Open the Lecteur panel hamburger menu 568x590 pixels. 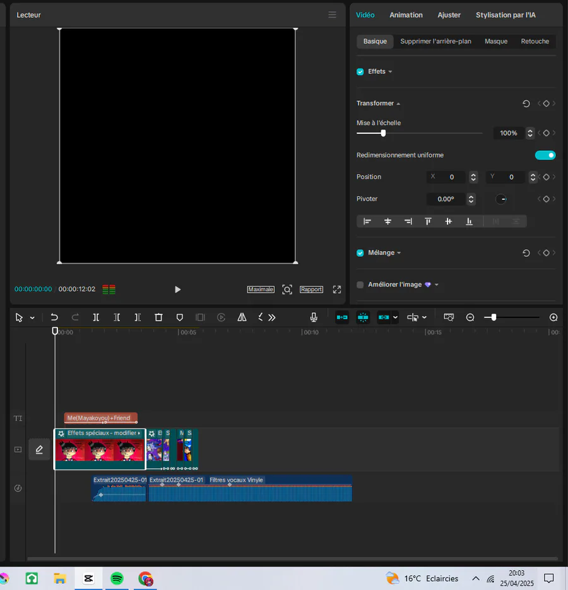tap(332, 15)
